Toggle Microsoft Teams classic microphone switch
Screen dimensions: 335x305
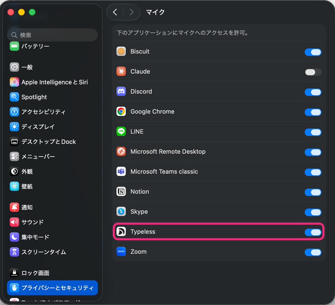313,172
